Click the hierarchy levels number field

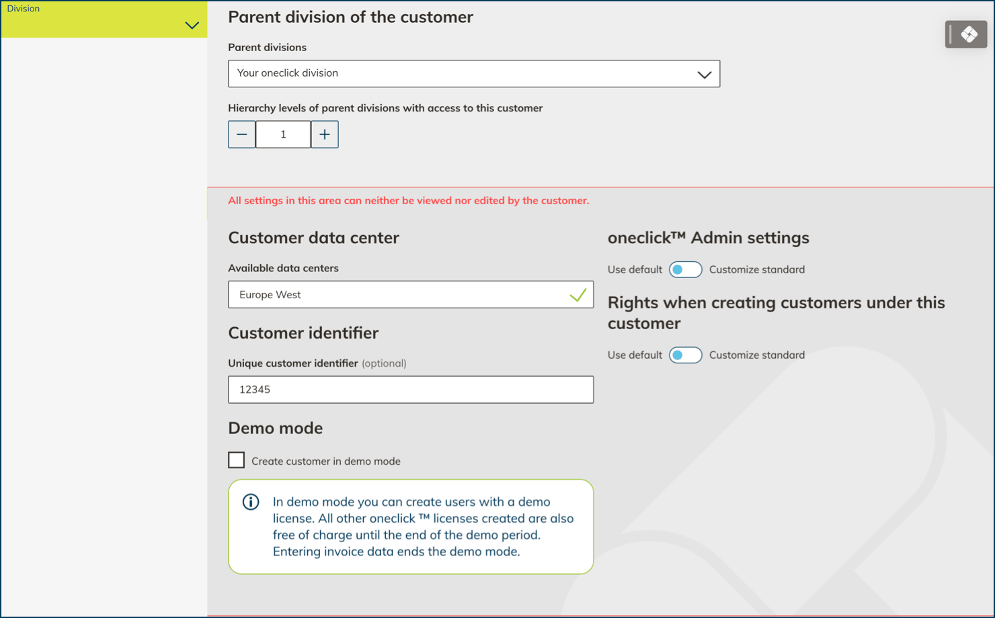[x=283, y=134]
